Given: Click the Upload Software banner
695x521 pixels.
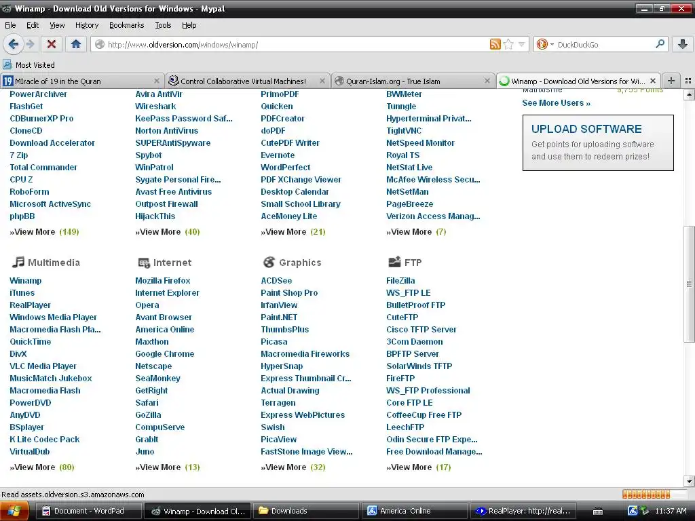Looking at the screenshot, I should tap(598, 142).
